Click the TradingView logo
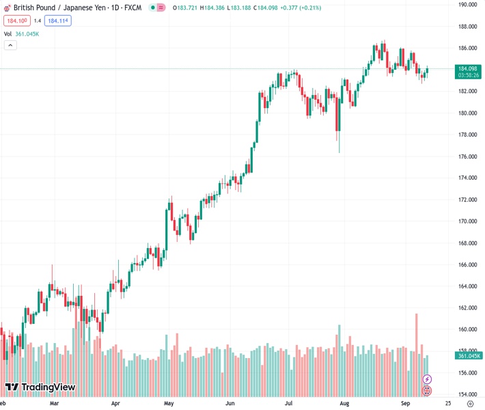The height and width of the screenshot is (410, 485). point(40,387)
